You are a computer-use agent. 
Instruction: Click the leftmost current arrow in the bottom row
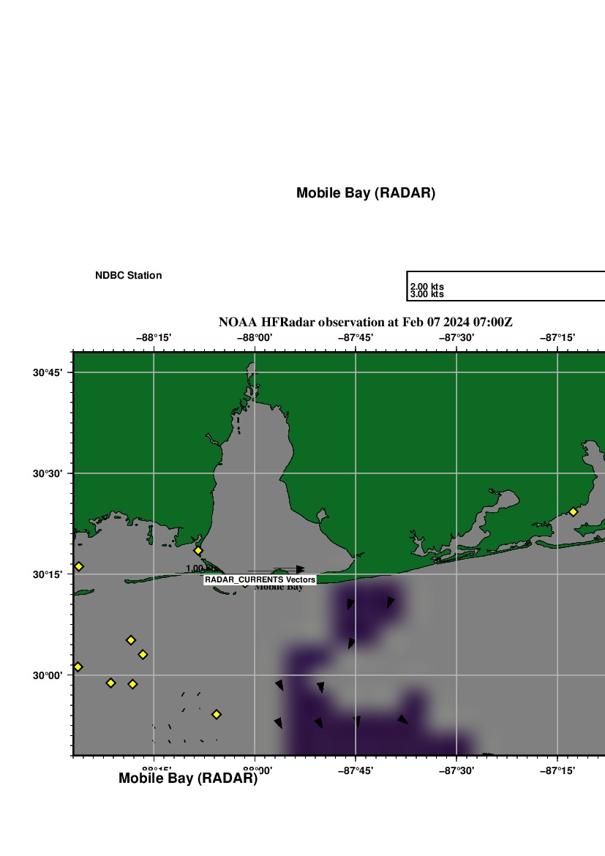(278, 723)
